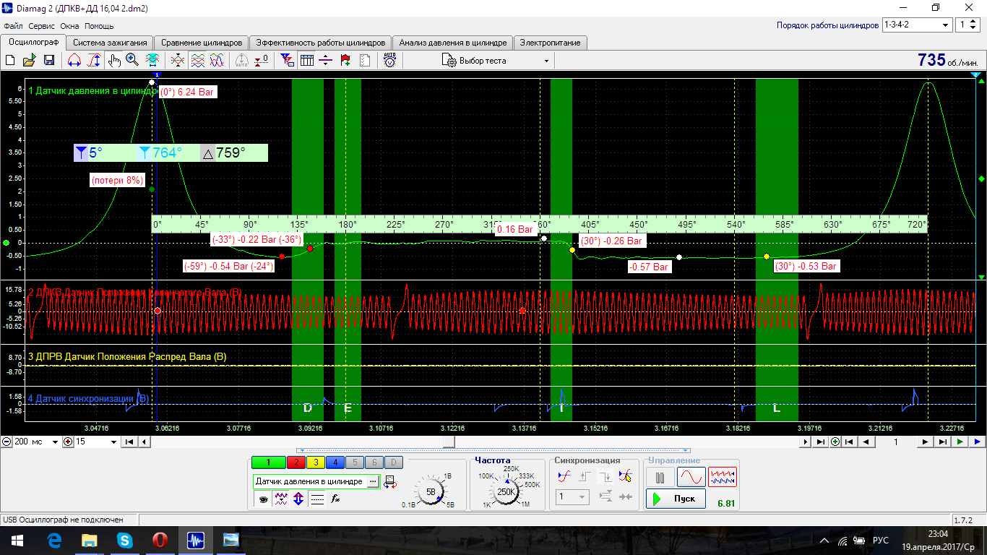Open the Сервис menu
Screen dimensions: 987x555
[x=42, y=26]
